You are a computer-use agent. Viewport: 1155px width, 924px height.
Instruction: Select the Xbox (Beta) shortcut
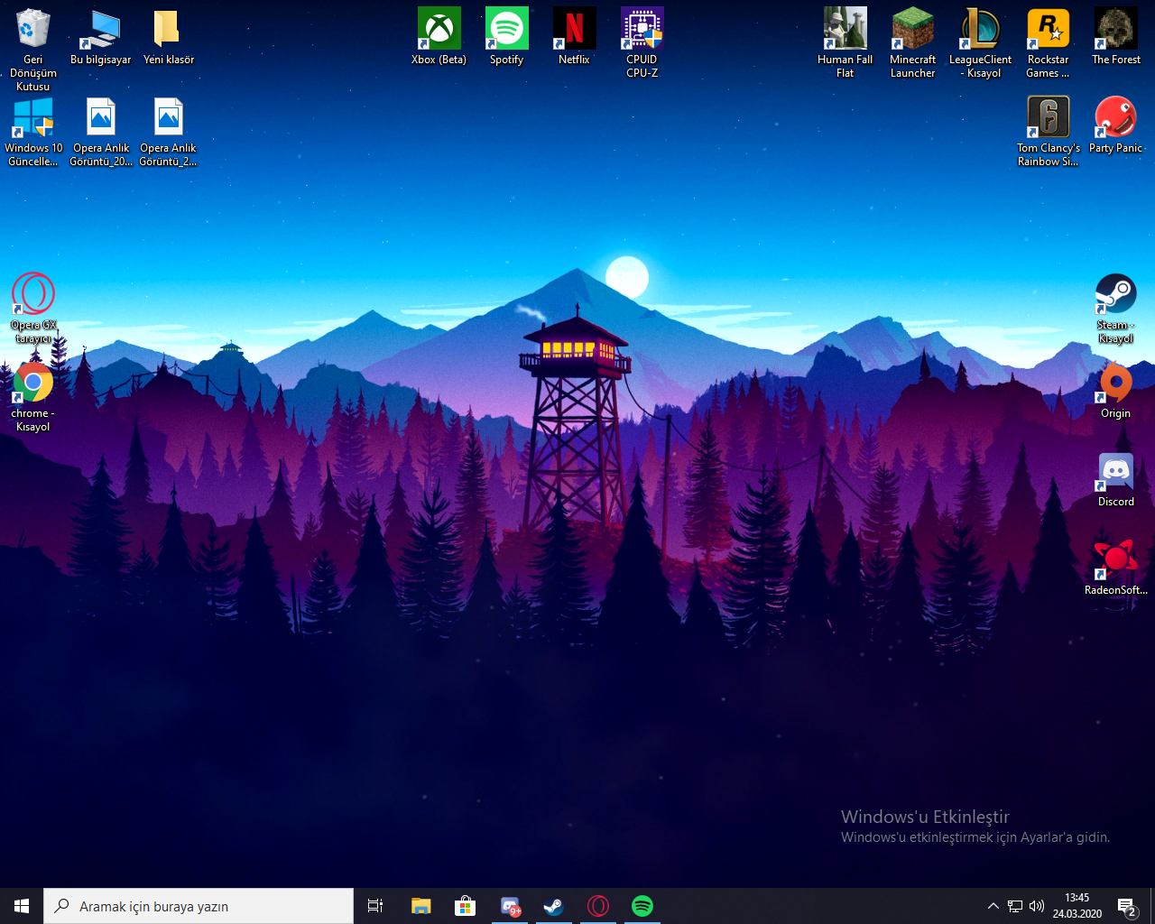(439, 38)
